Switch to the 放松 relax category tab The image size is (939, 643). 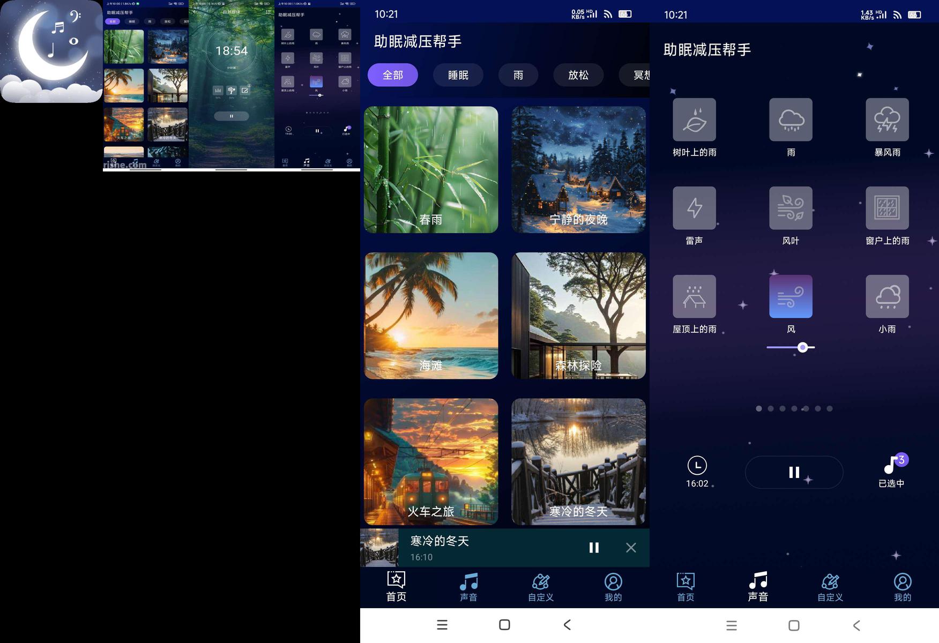[578, 75]
